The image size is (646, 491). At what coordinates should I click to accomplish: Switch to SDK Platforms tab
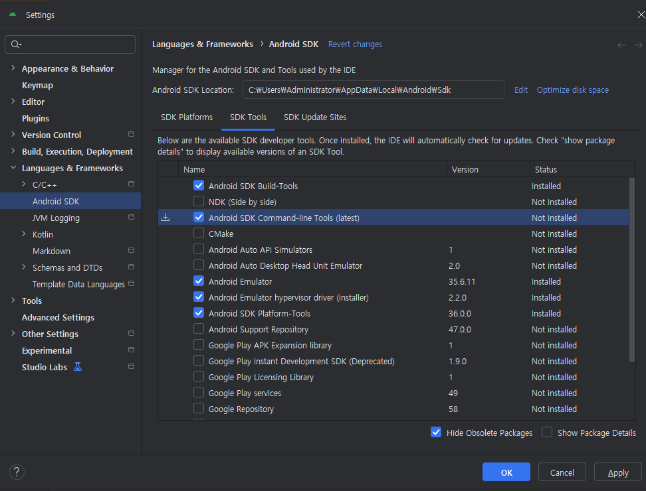(187, 117)
